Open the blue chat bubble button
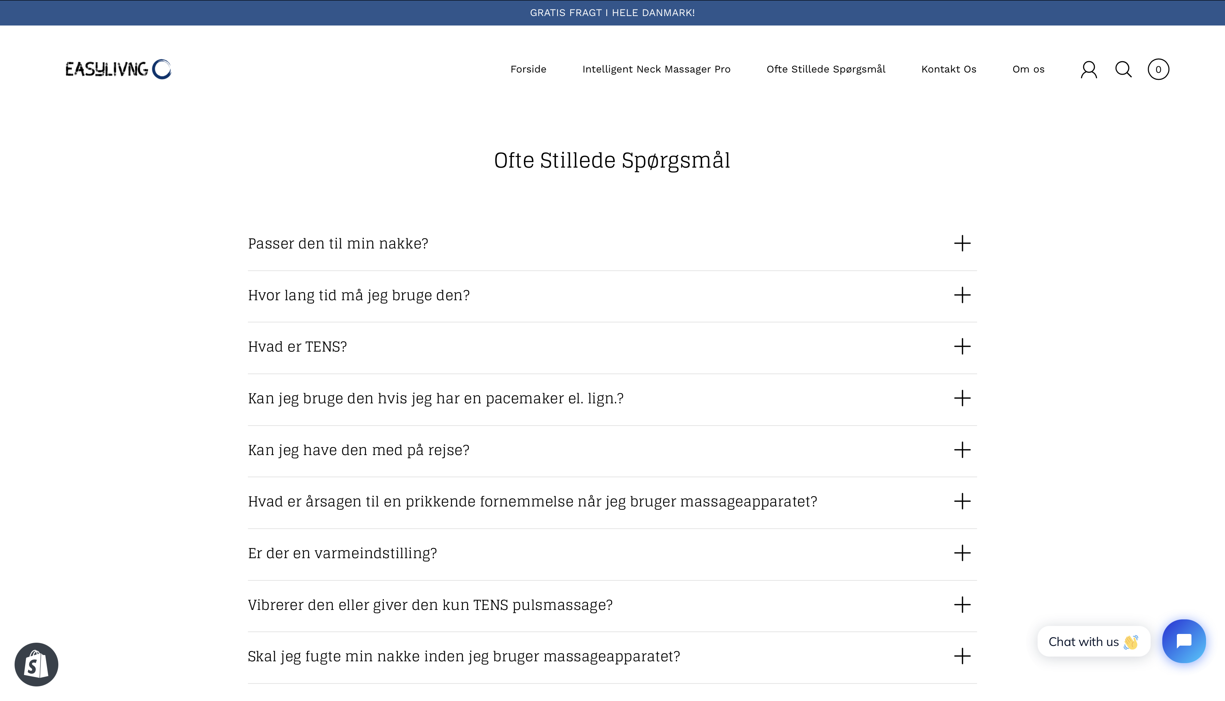The image size is (1225, 701). (x=1183, y=641)
